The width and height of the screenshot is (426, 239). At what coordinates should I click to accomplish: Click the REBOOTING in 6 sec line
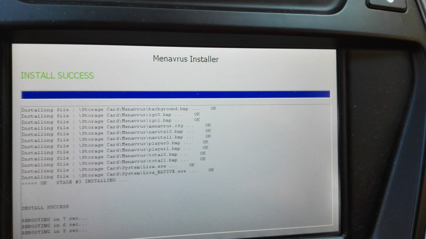tap(55, 225)
